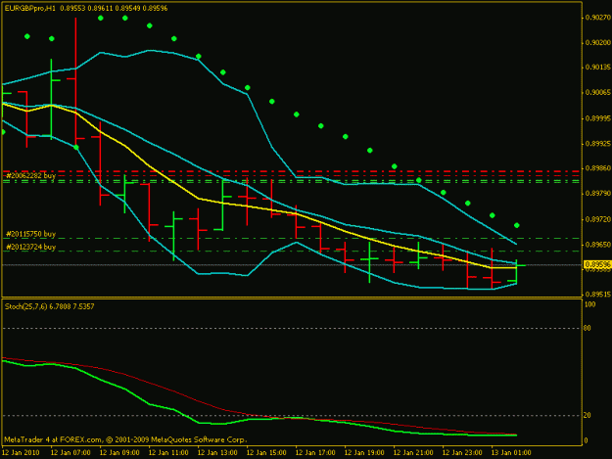The height and width of the screenshot is (459, 612).
Task: Click the 12 Jan 23:00 time label
Action: click(462, 453)
